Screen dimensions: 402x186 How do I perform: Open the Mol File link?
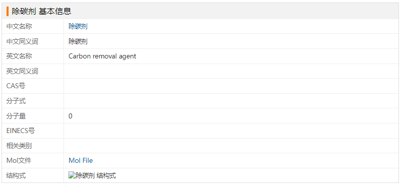click(81, 161)
